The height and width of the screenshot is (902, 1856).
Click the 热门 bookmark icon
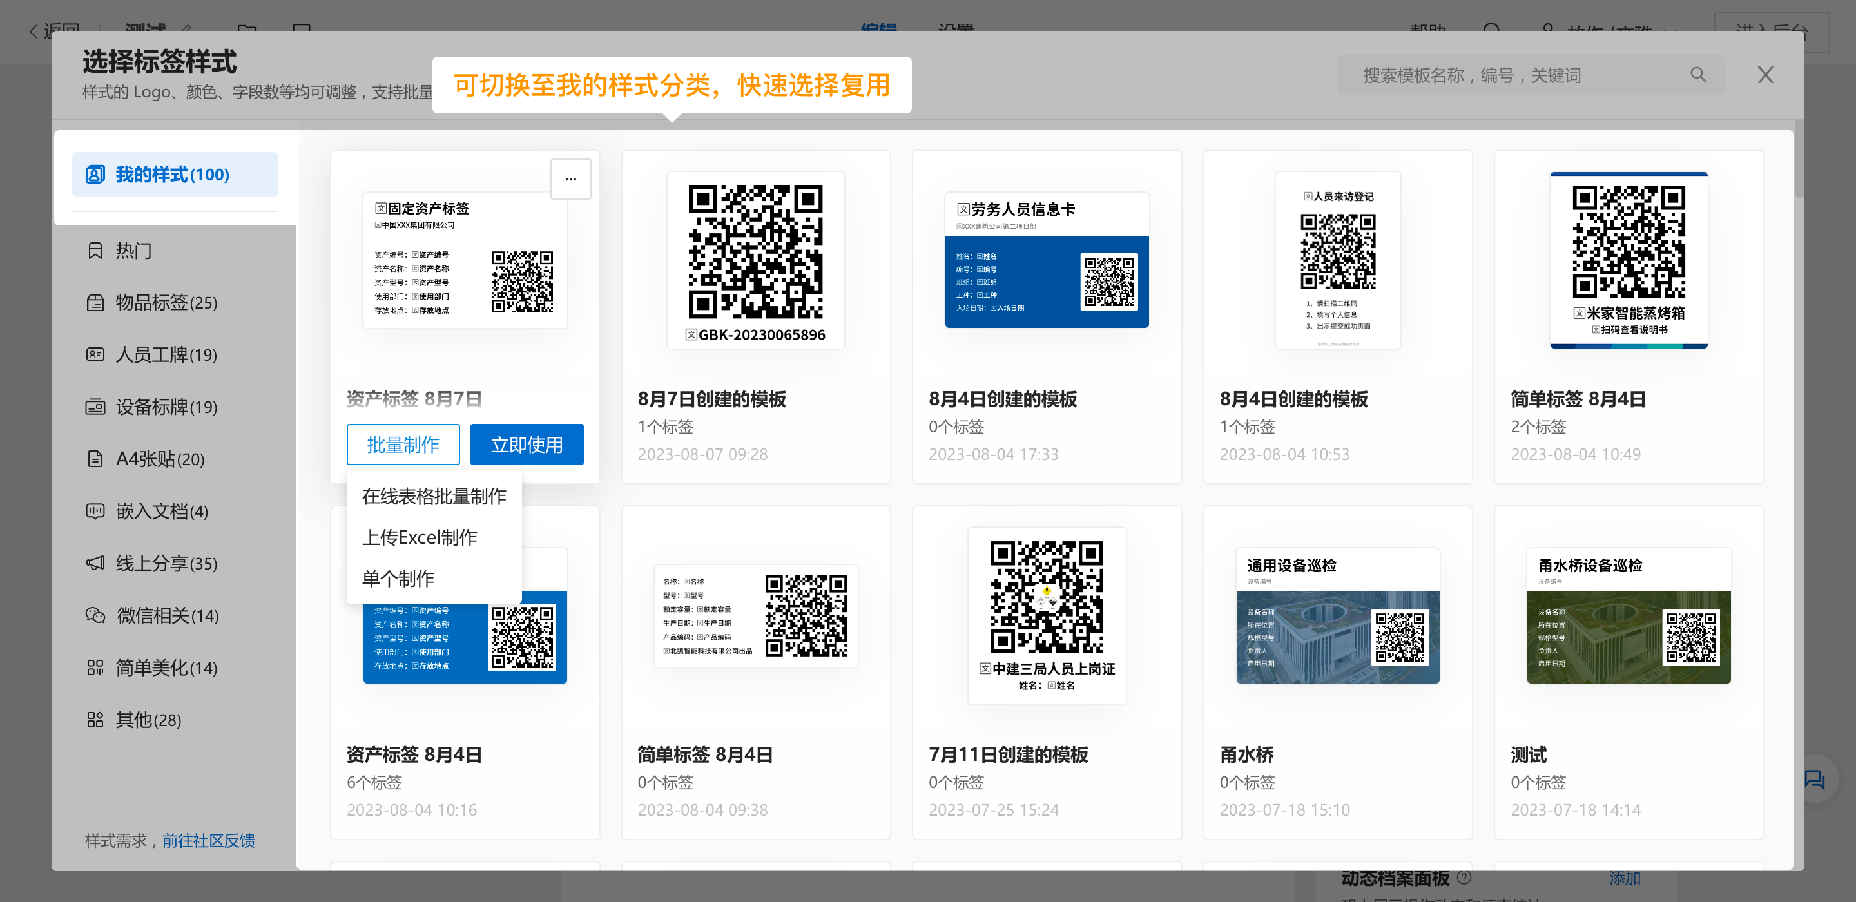(95, 251)
